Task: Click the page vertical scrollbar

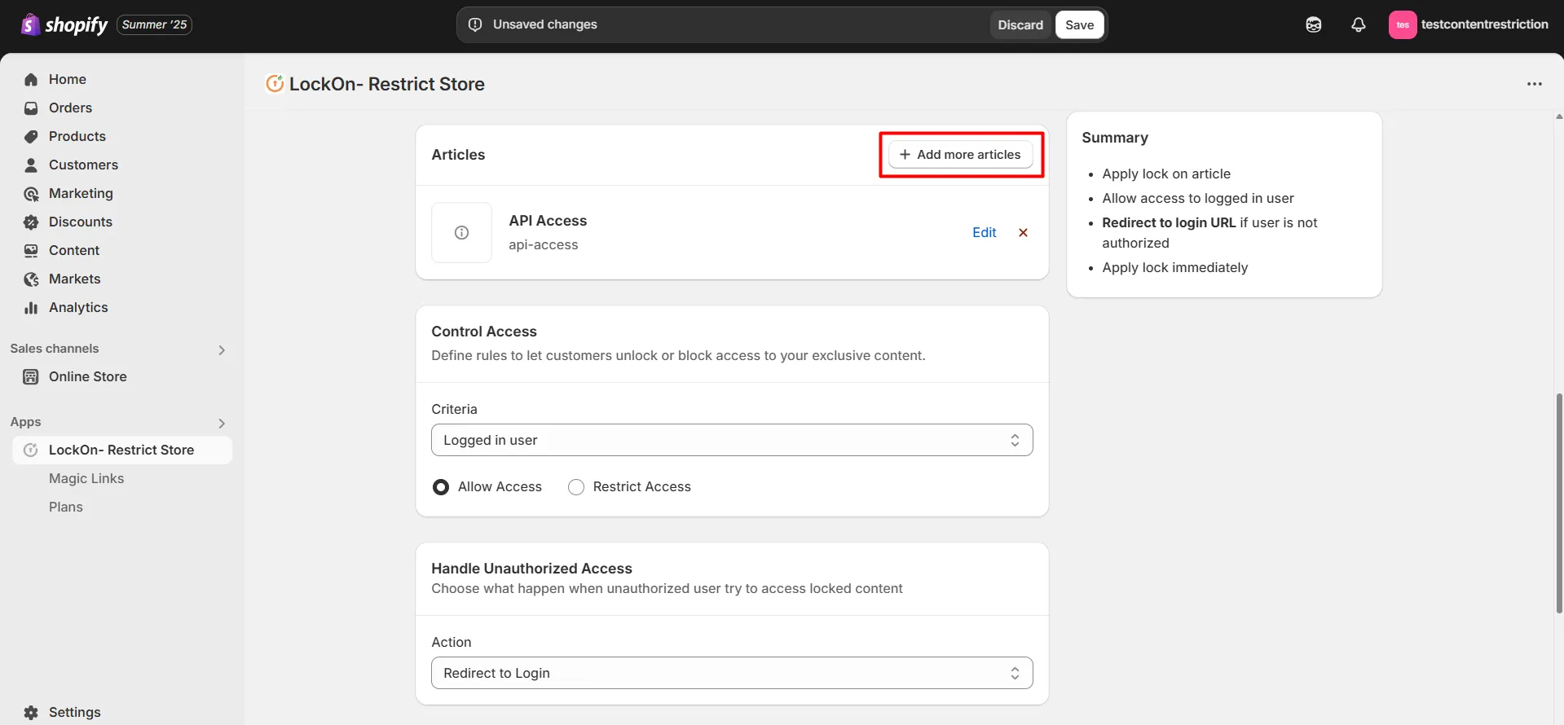Action: point(1559,503)
